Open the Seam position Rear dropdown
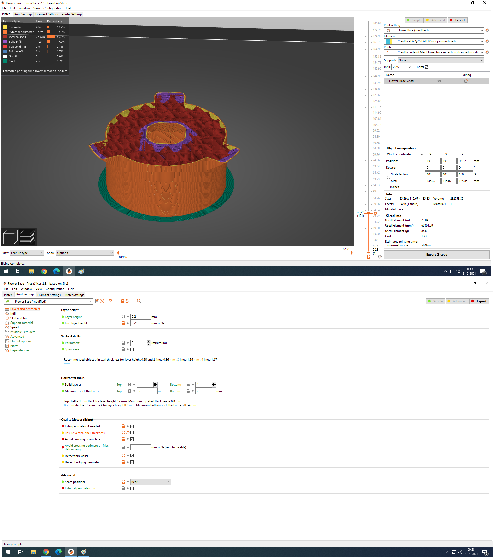This screenshot has width=494, height=558. (x=151, y=482)
